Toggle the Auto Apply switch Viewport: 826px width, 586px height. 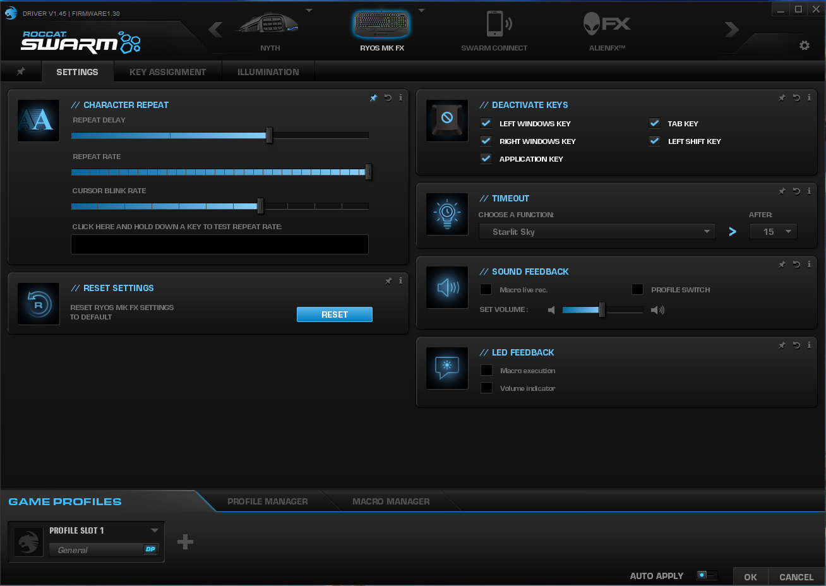(707, 575)
